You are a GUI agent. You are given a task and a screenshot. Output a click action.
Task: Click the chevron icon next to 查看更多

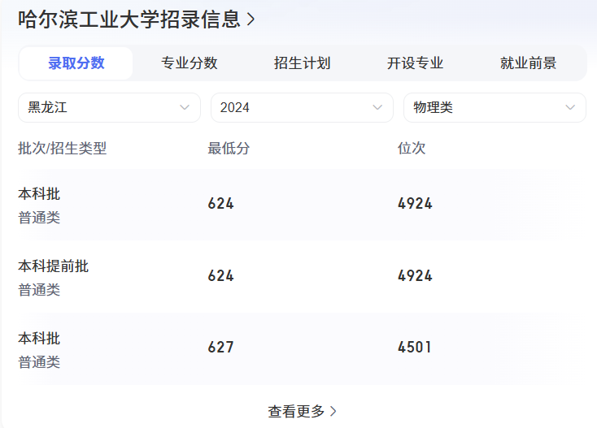(333, 411)
